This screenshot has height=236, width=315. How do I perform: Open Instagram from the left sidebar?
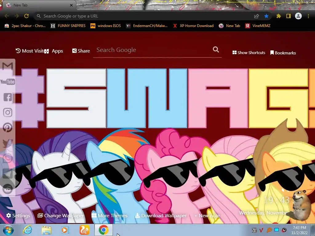pos(8,112)
